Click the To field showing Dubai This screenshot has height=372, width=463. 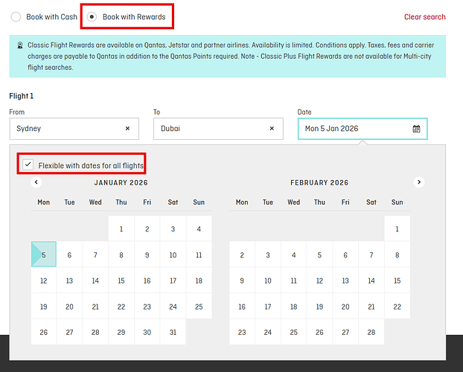pos(218,129)
